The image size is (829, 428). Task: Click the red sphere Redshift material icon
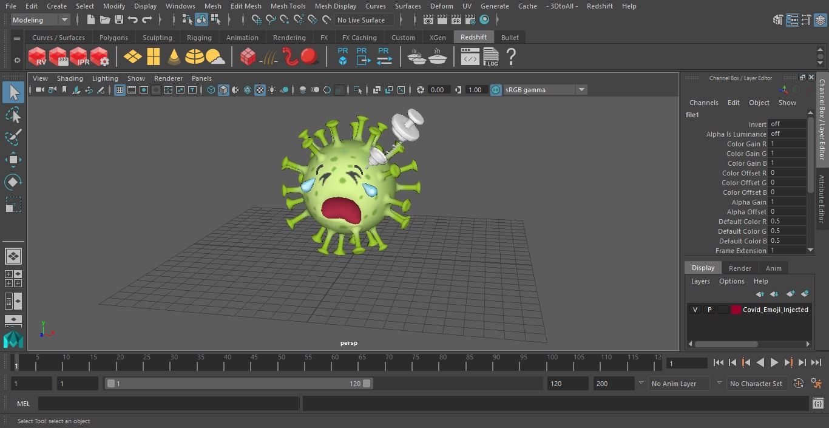tap(310, 57)
